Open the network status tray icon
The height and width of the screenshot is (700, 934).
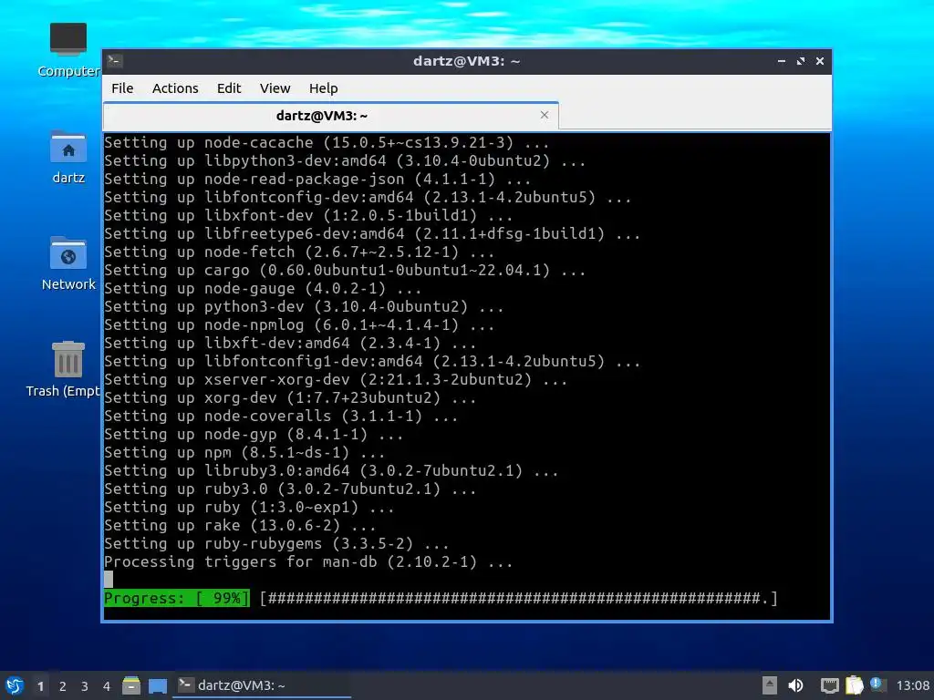coord(829,685)
